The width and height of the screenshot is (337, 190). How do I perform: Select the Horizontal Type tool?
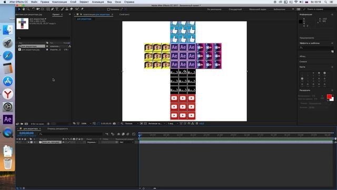(57, 9)
